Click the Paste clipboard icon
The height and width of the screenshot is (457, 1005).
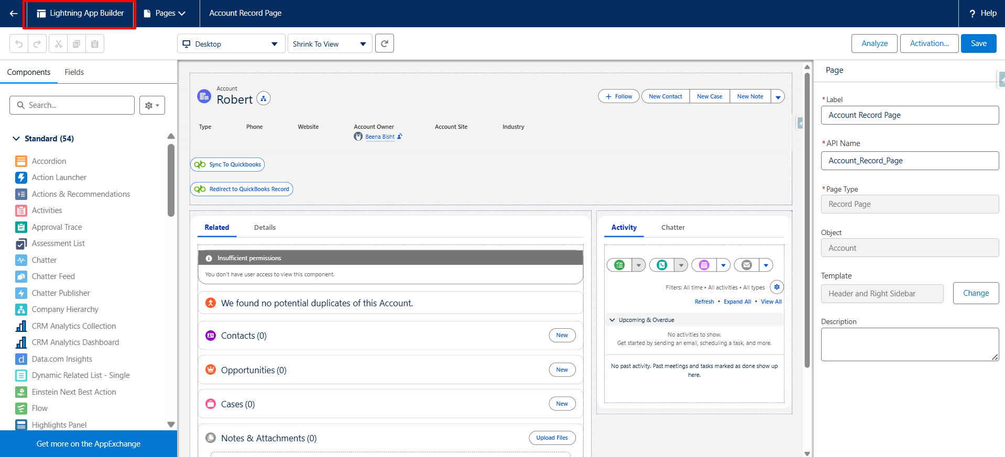[95, 44]
